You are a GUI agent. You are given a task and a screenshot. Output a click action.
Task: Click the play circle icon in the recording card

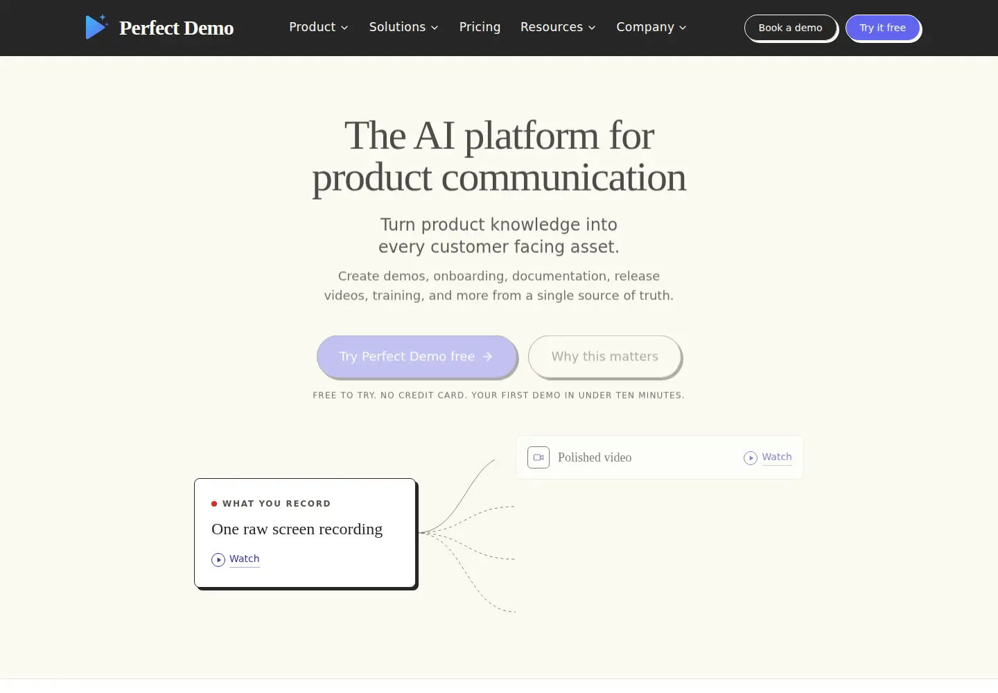(218, 560)
